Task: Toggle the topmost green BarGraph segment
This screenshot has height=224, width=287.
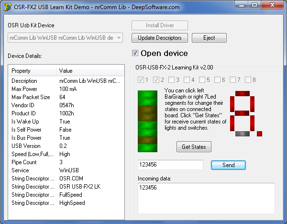Action: tap(147, 94)
